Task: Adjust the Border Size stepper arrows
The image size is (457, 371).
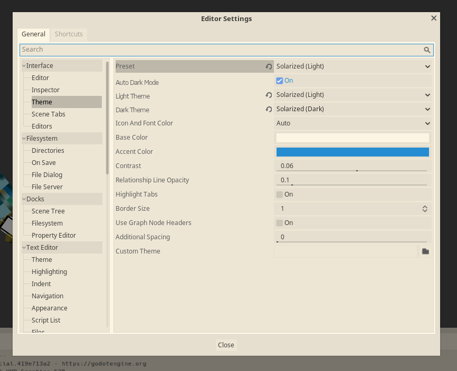Action: click(425, 209)
